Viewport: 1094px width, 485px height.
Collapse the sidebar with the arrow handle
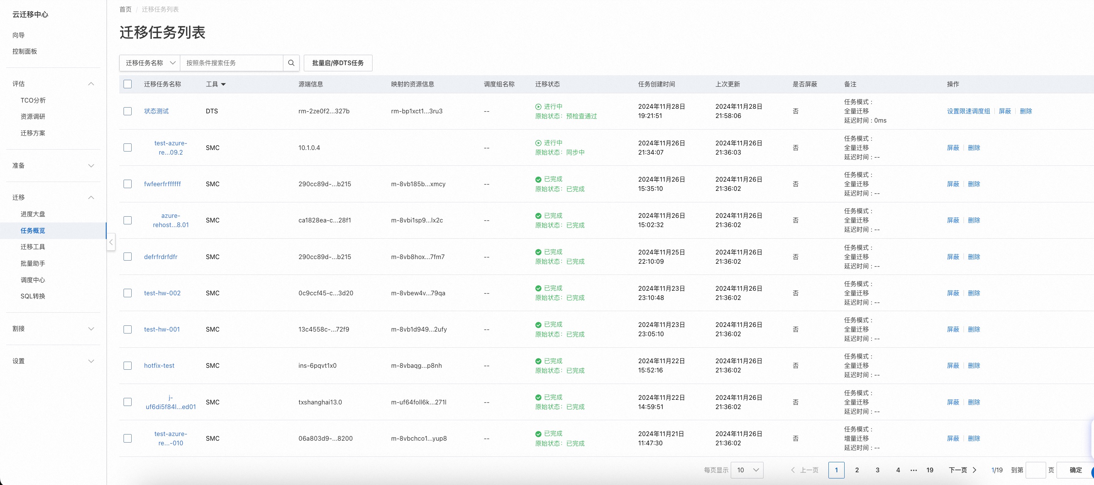point(111,242)
